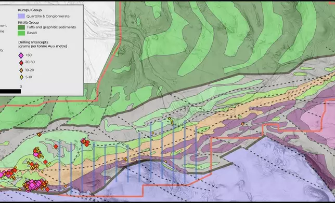Click the red 20-50 diamond legend symbol
Viewport: 335px width, 203px height.
[x=21, y=63]
